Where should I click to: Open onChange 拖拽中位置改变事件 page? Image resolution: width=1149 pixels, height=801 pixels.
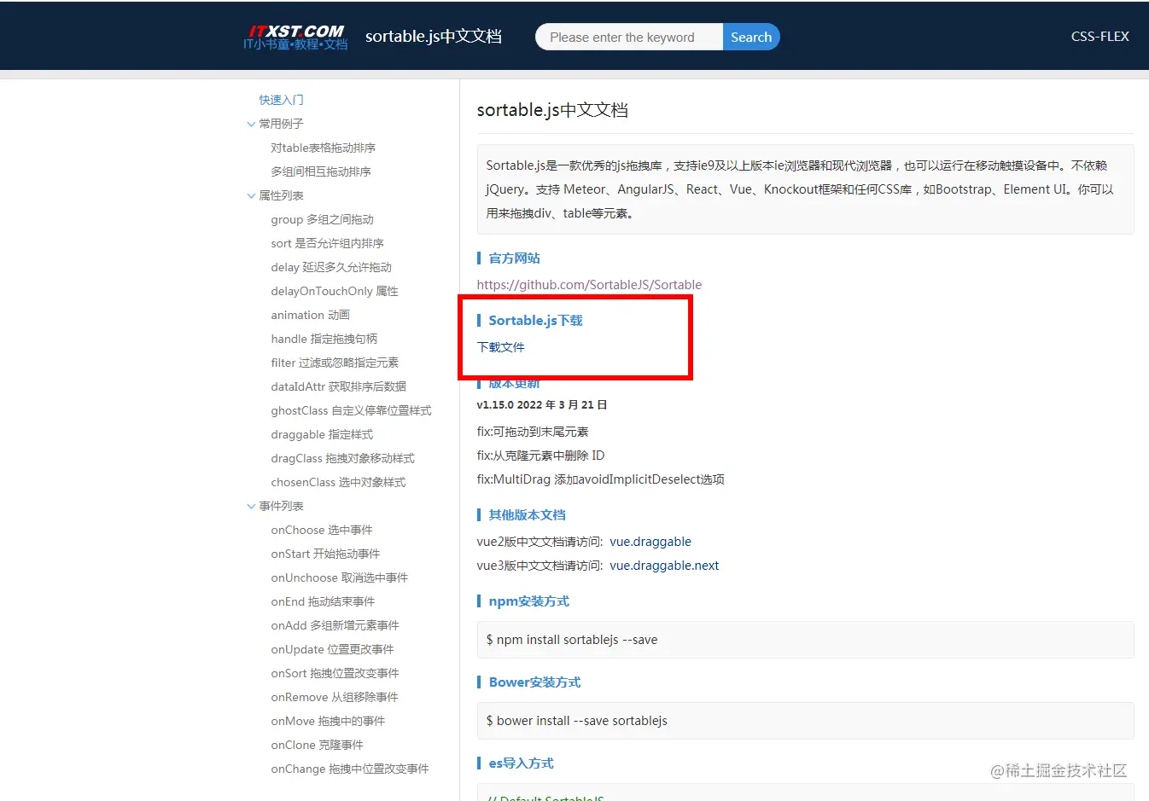[350, 769]
